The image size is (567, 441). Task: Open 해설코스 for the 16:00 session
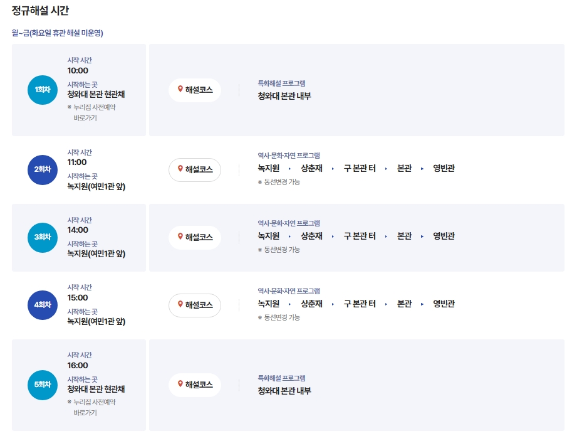tap(195, 385)
